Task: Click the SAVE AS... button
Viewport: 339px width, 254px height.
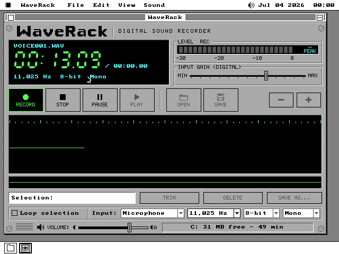Action: (x=295, y=198)
